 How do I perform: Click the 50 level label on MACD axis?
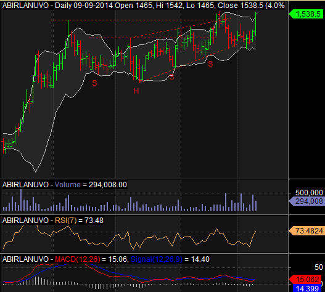[x=319, y=267]
